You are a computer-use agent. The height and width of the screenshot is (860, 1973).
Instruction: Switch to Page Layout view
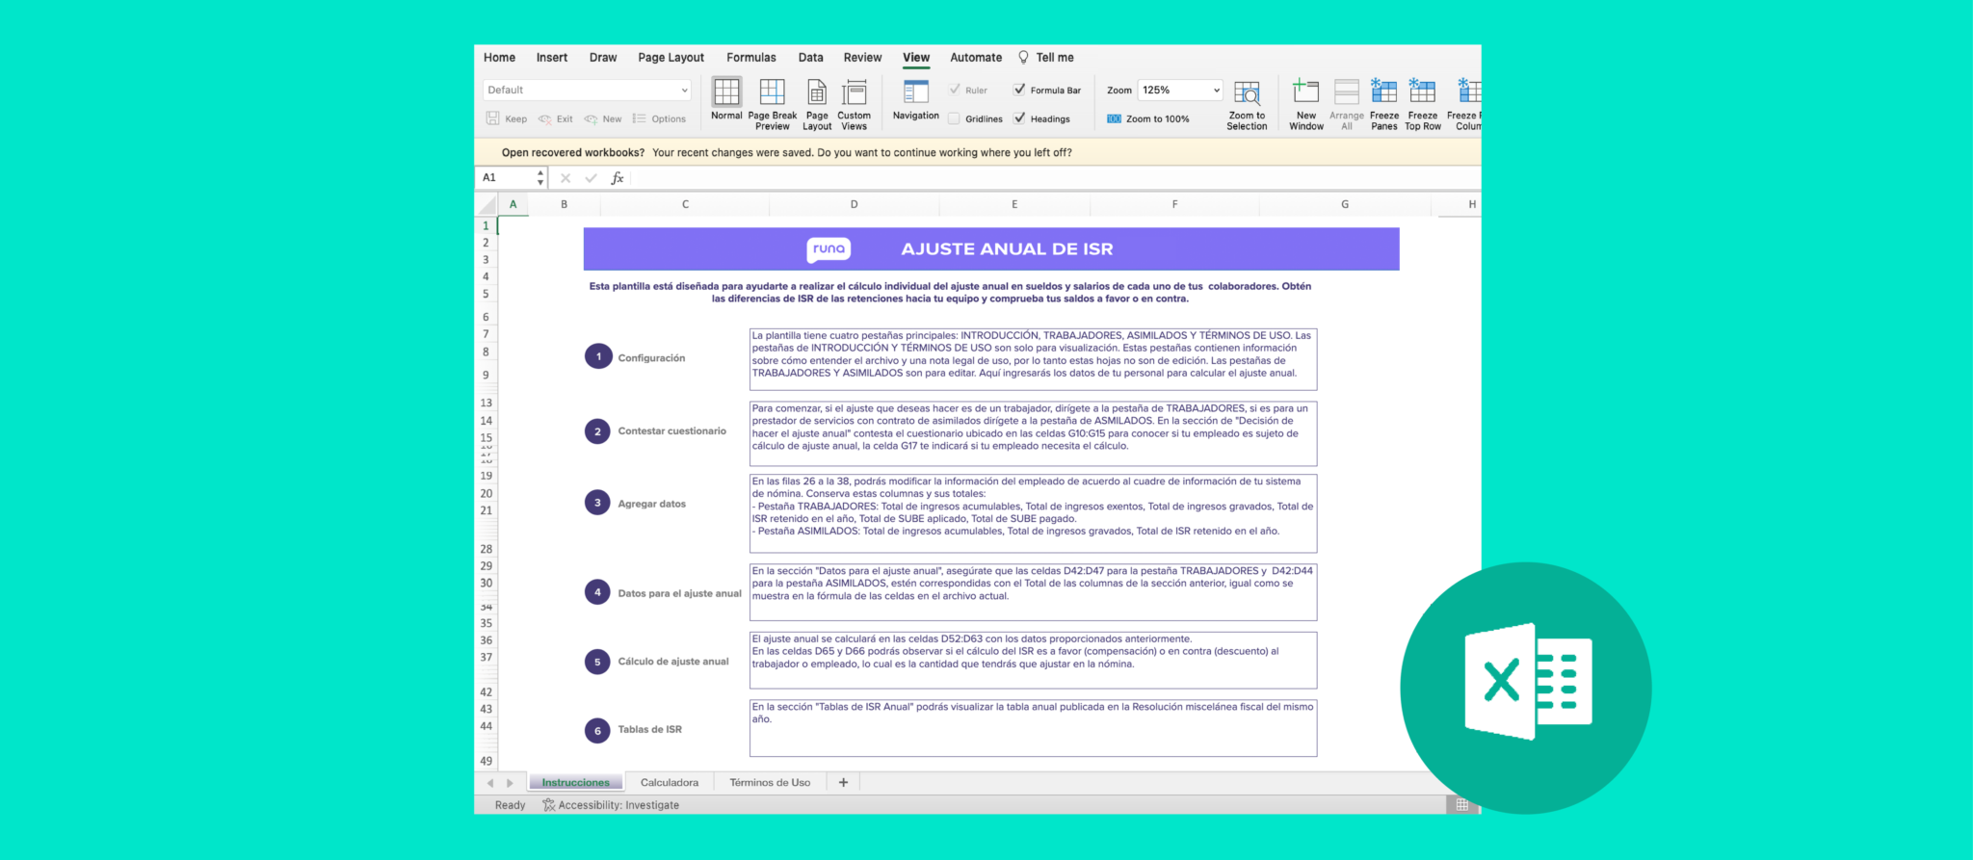pos(817,104)
